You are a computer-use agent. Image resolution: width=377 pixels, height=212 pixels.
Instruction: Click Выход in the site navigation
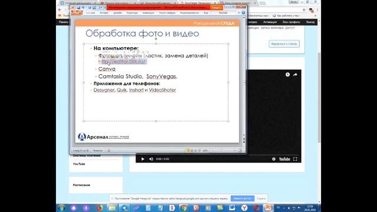(310, 22)
